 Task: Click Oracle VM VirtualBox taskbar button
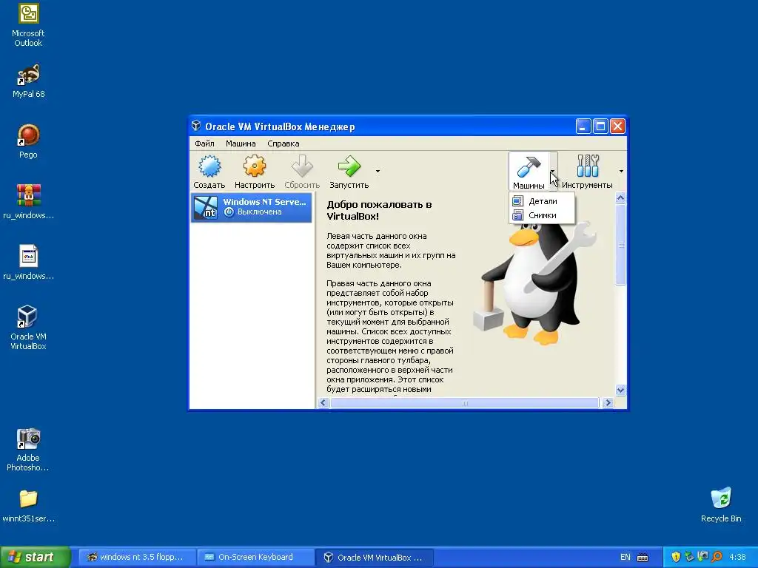[374, 557]
